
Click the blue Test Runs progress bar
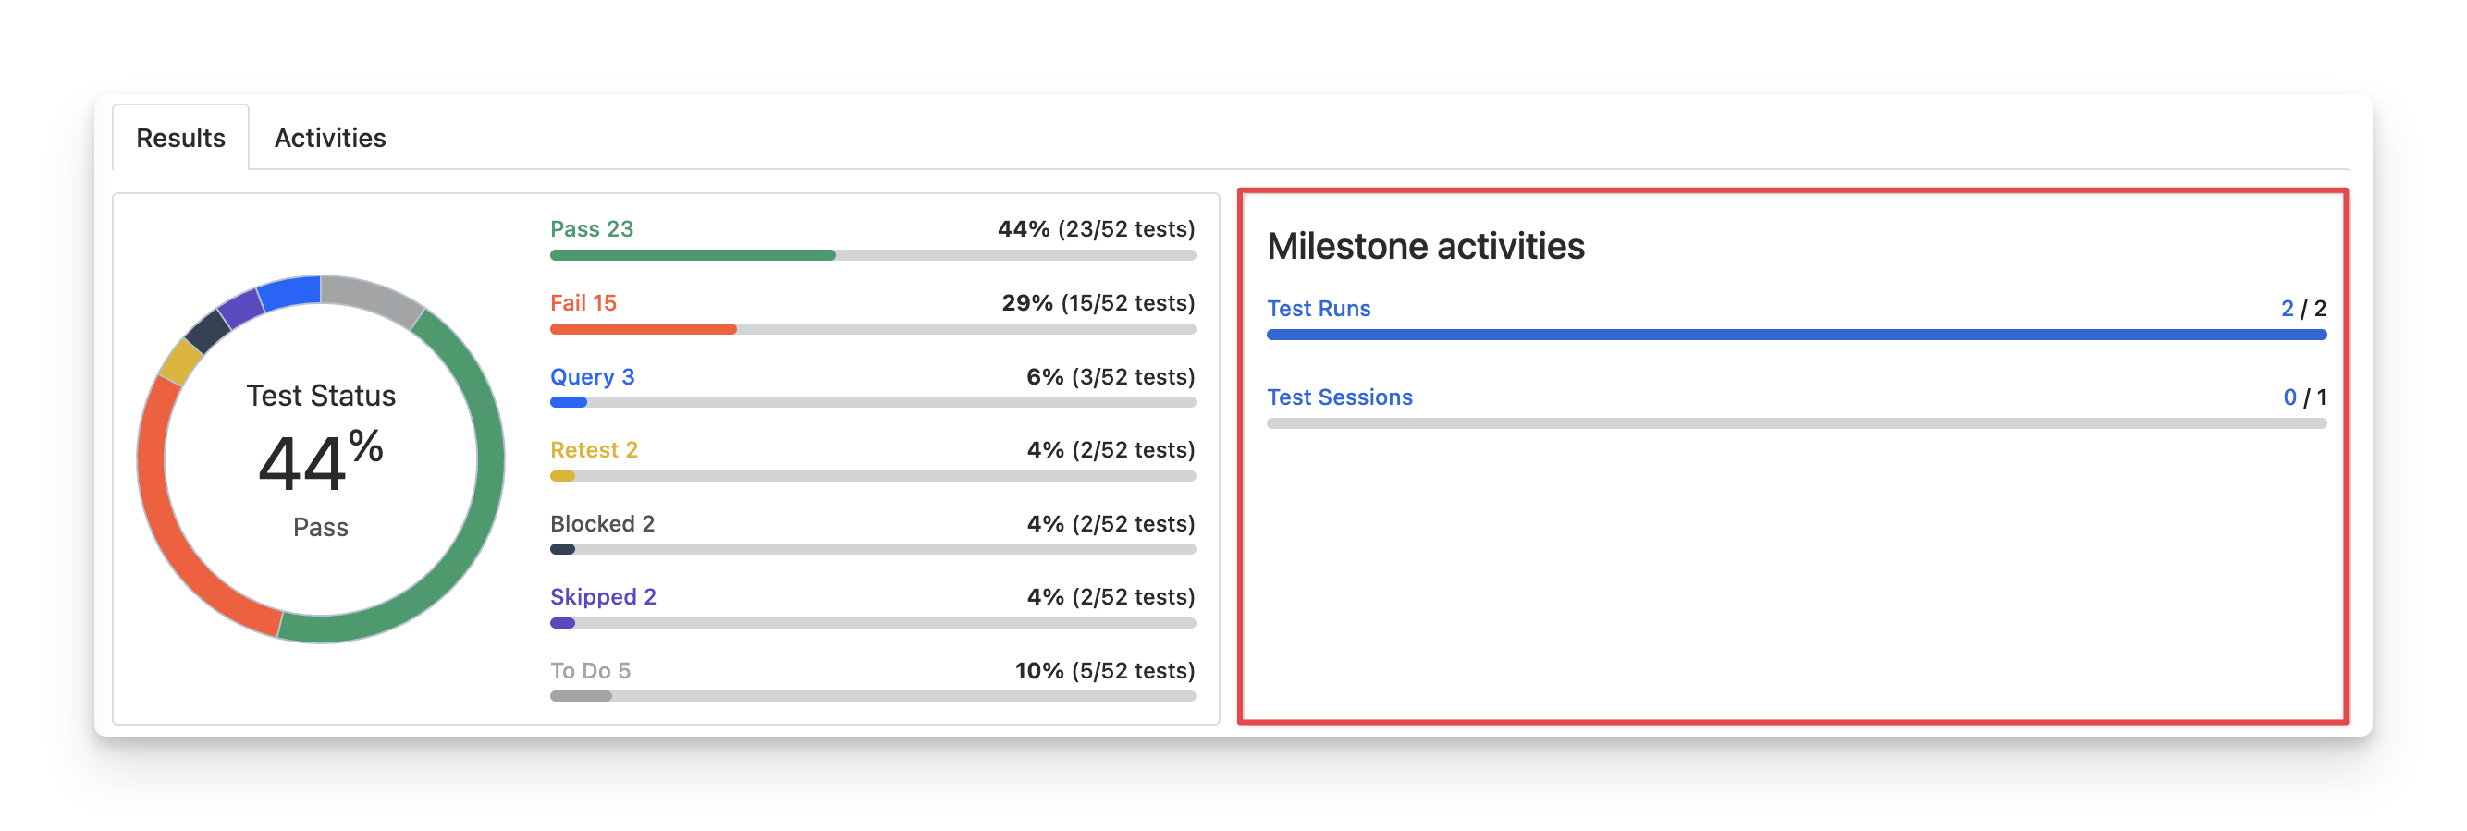1796,335
